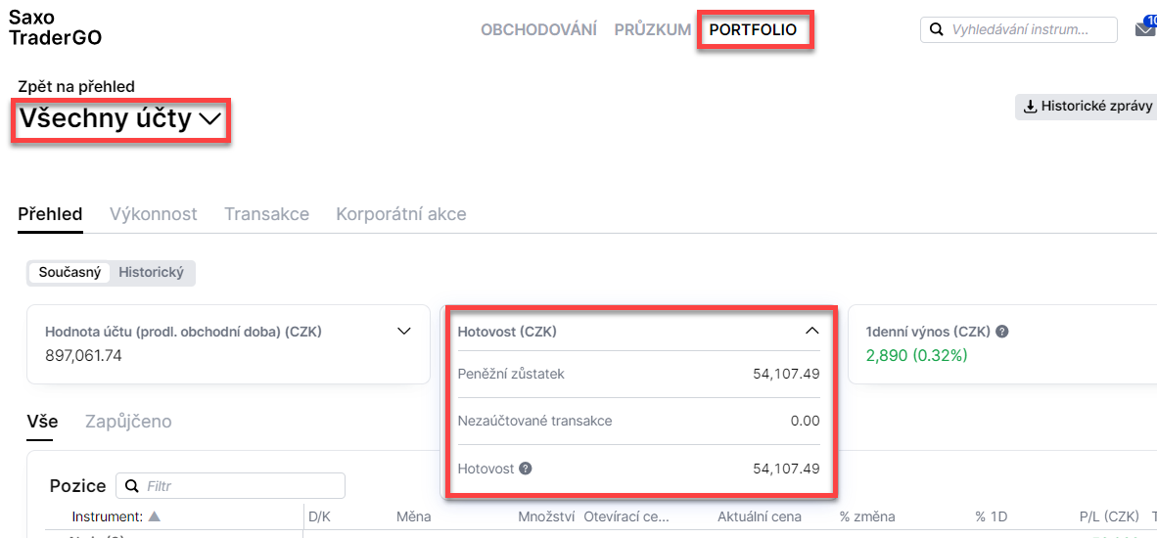Viewport: 1157px width, 538px height.
Task: Click the help icon beside 1denní výnos
Action: pyautogui.click(x=1001, y=332)
